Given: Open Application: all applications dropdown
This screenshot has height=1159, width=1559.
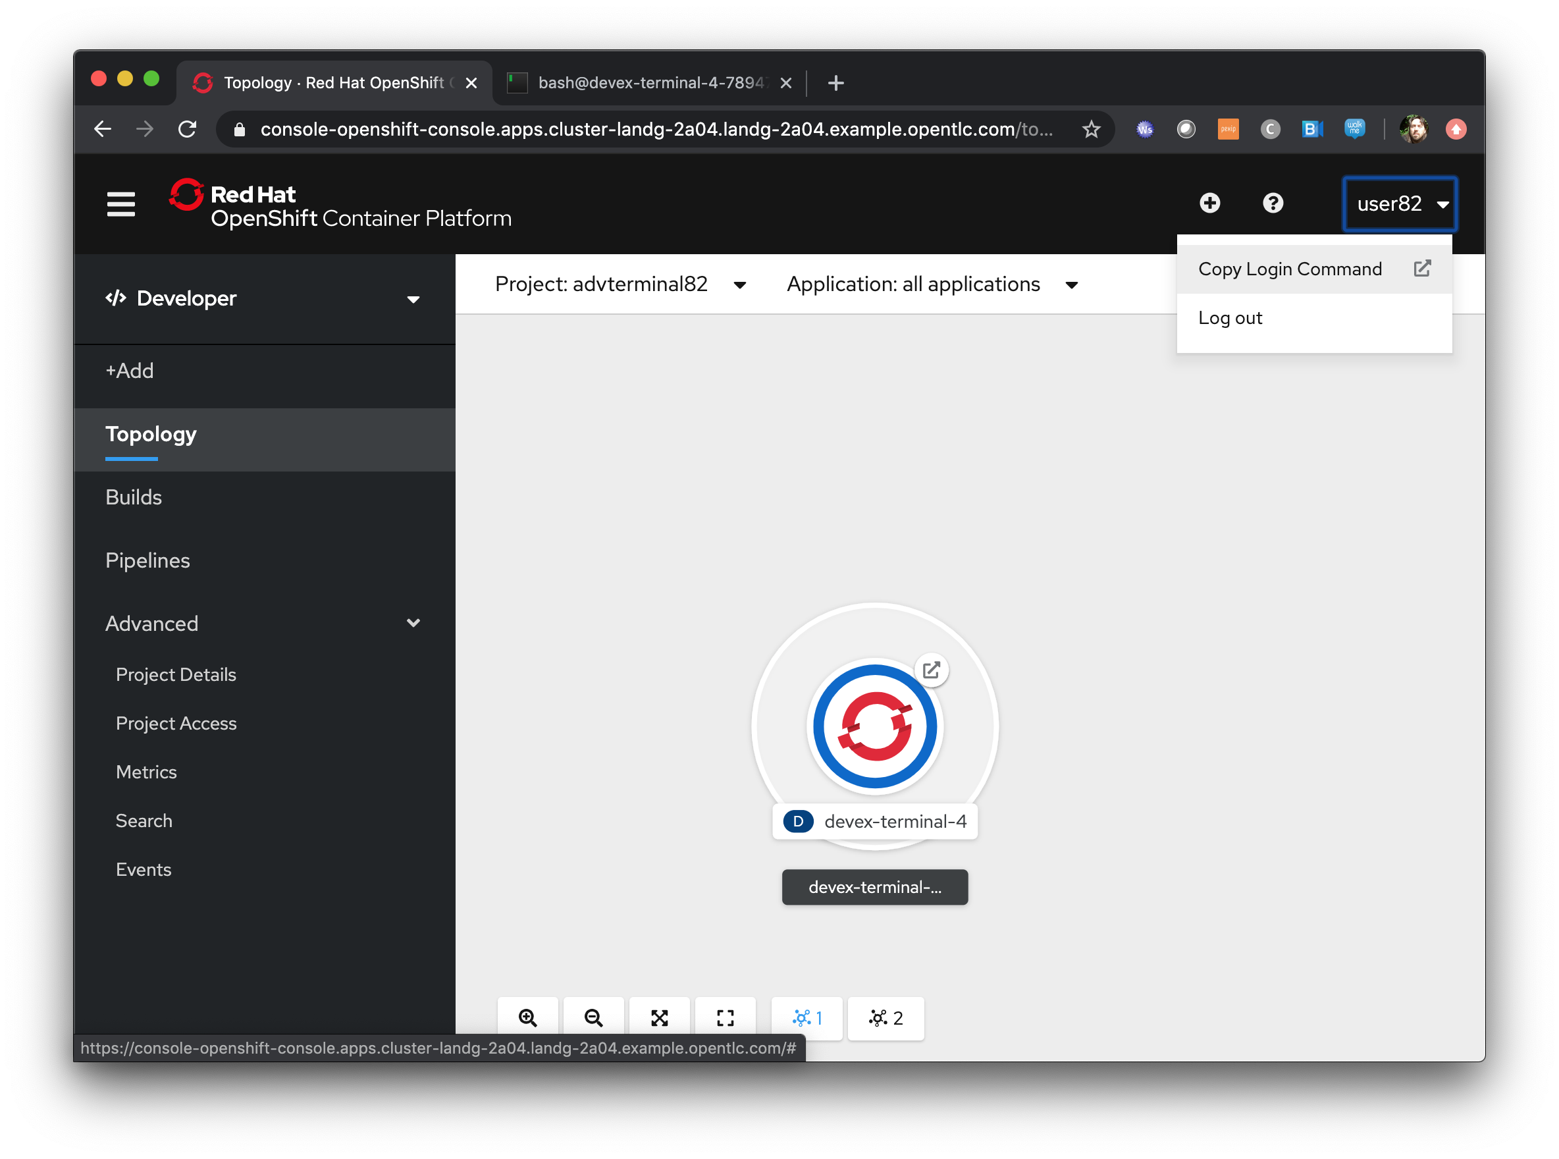Looking at the screenshot, I should pyautogui.click(x=932, y=284).
